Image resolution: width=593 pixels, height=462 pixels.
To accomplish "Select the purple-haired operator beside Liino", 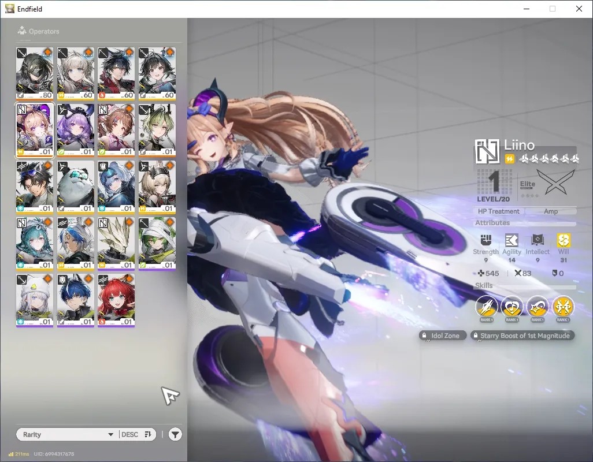I will (x=76, y=131).
